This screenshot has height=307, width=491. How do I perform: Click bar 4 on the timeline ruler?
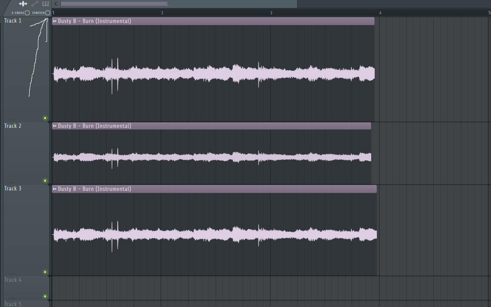point(380,13)
